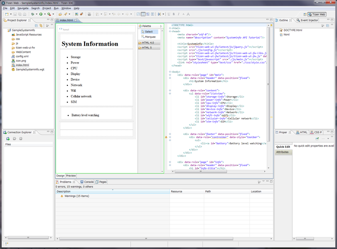Click Link with Editor icon in Project Explorer
Viewport: 337px width, 249px height.
[x=41, y=26]
